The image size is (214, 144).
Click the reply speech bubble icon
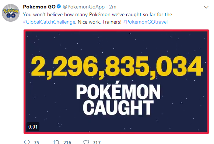click(x=27, y=142)
